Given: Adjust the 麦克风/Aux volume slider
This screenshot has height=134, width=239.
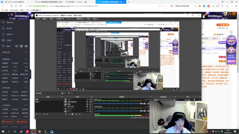Looking at the screenshot, I should (118, 104).
